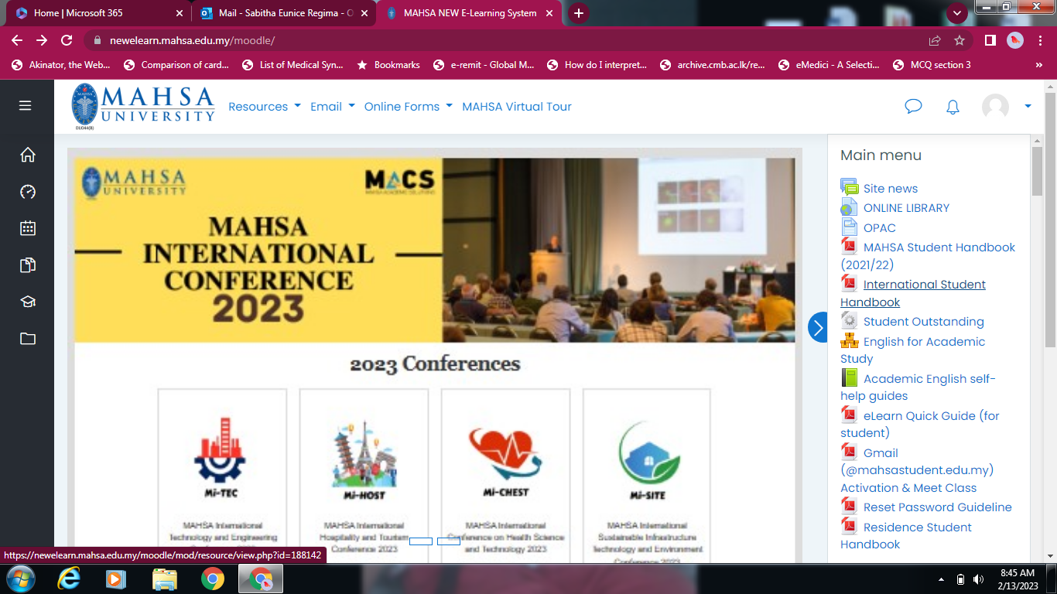This screenshot has height=594, width=1057.
Task: Launch Internet Explorer from taskbar
Action: tap(70, 579)
